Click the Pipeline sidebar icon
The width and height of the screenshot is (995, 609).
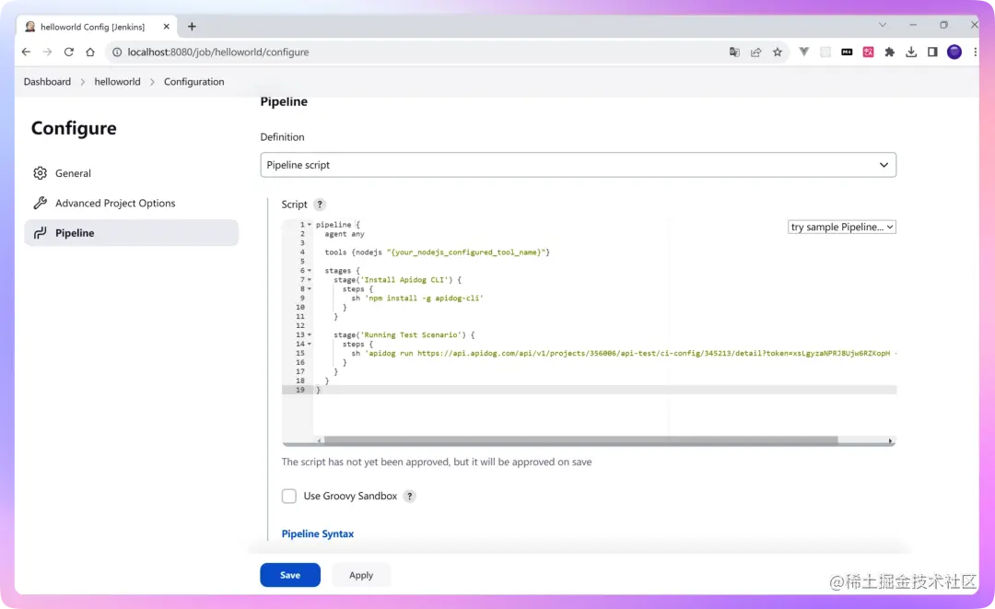[x=40, y=233]
